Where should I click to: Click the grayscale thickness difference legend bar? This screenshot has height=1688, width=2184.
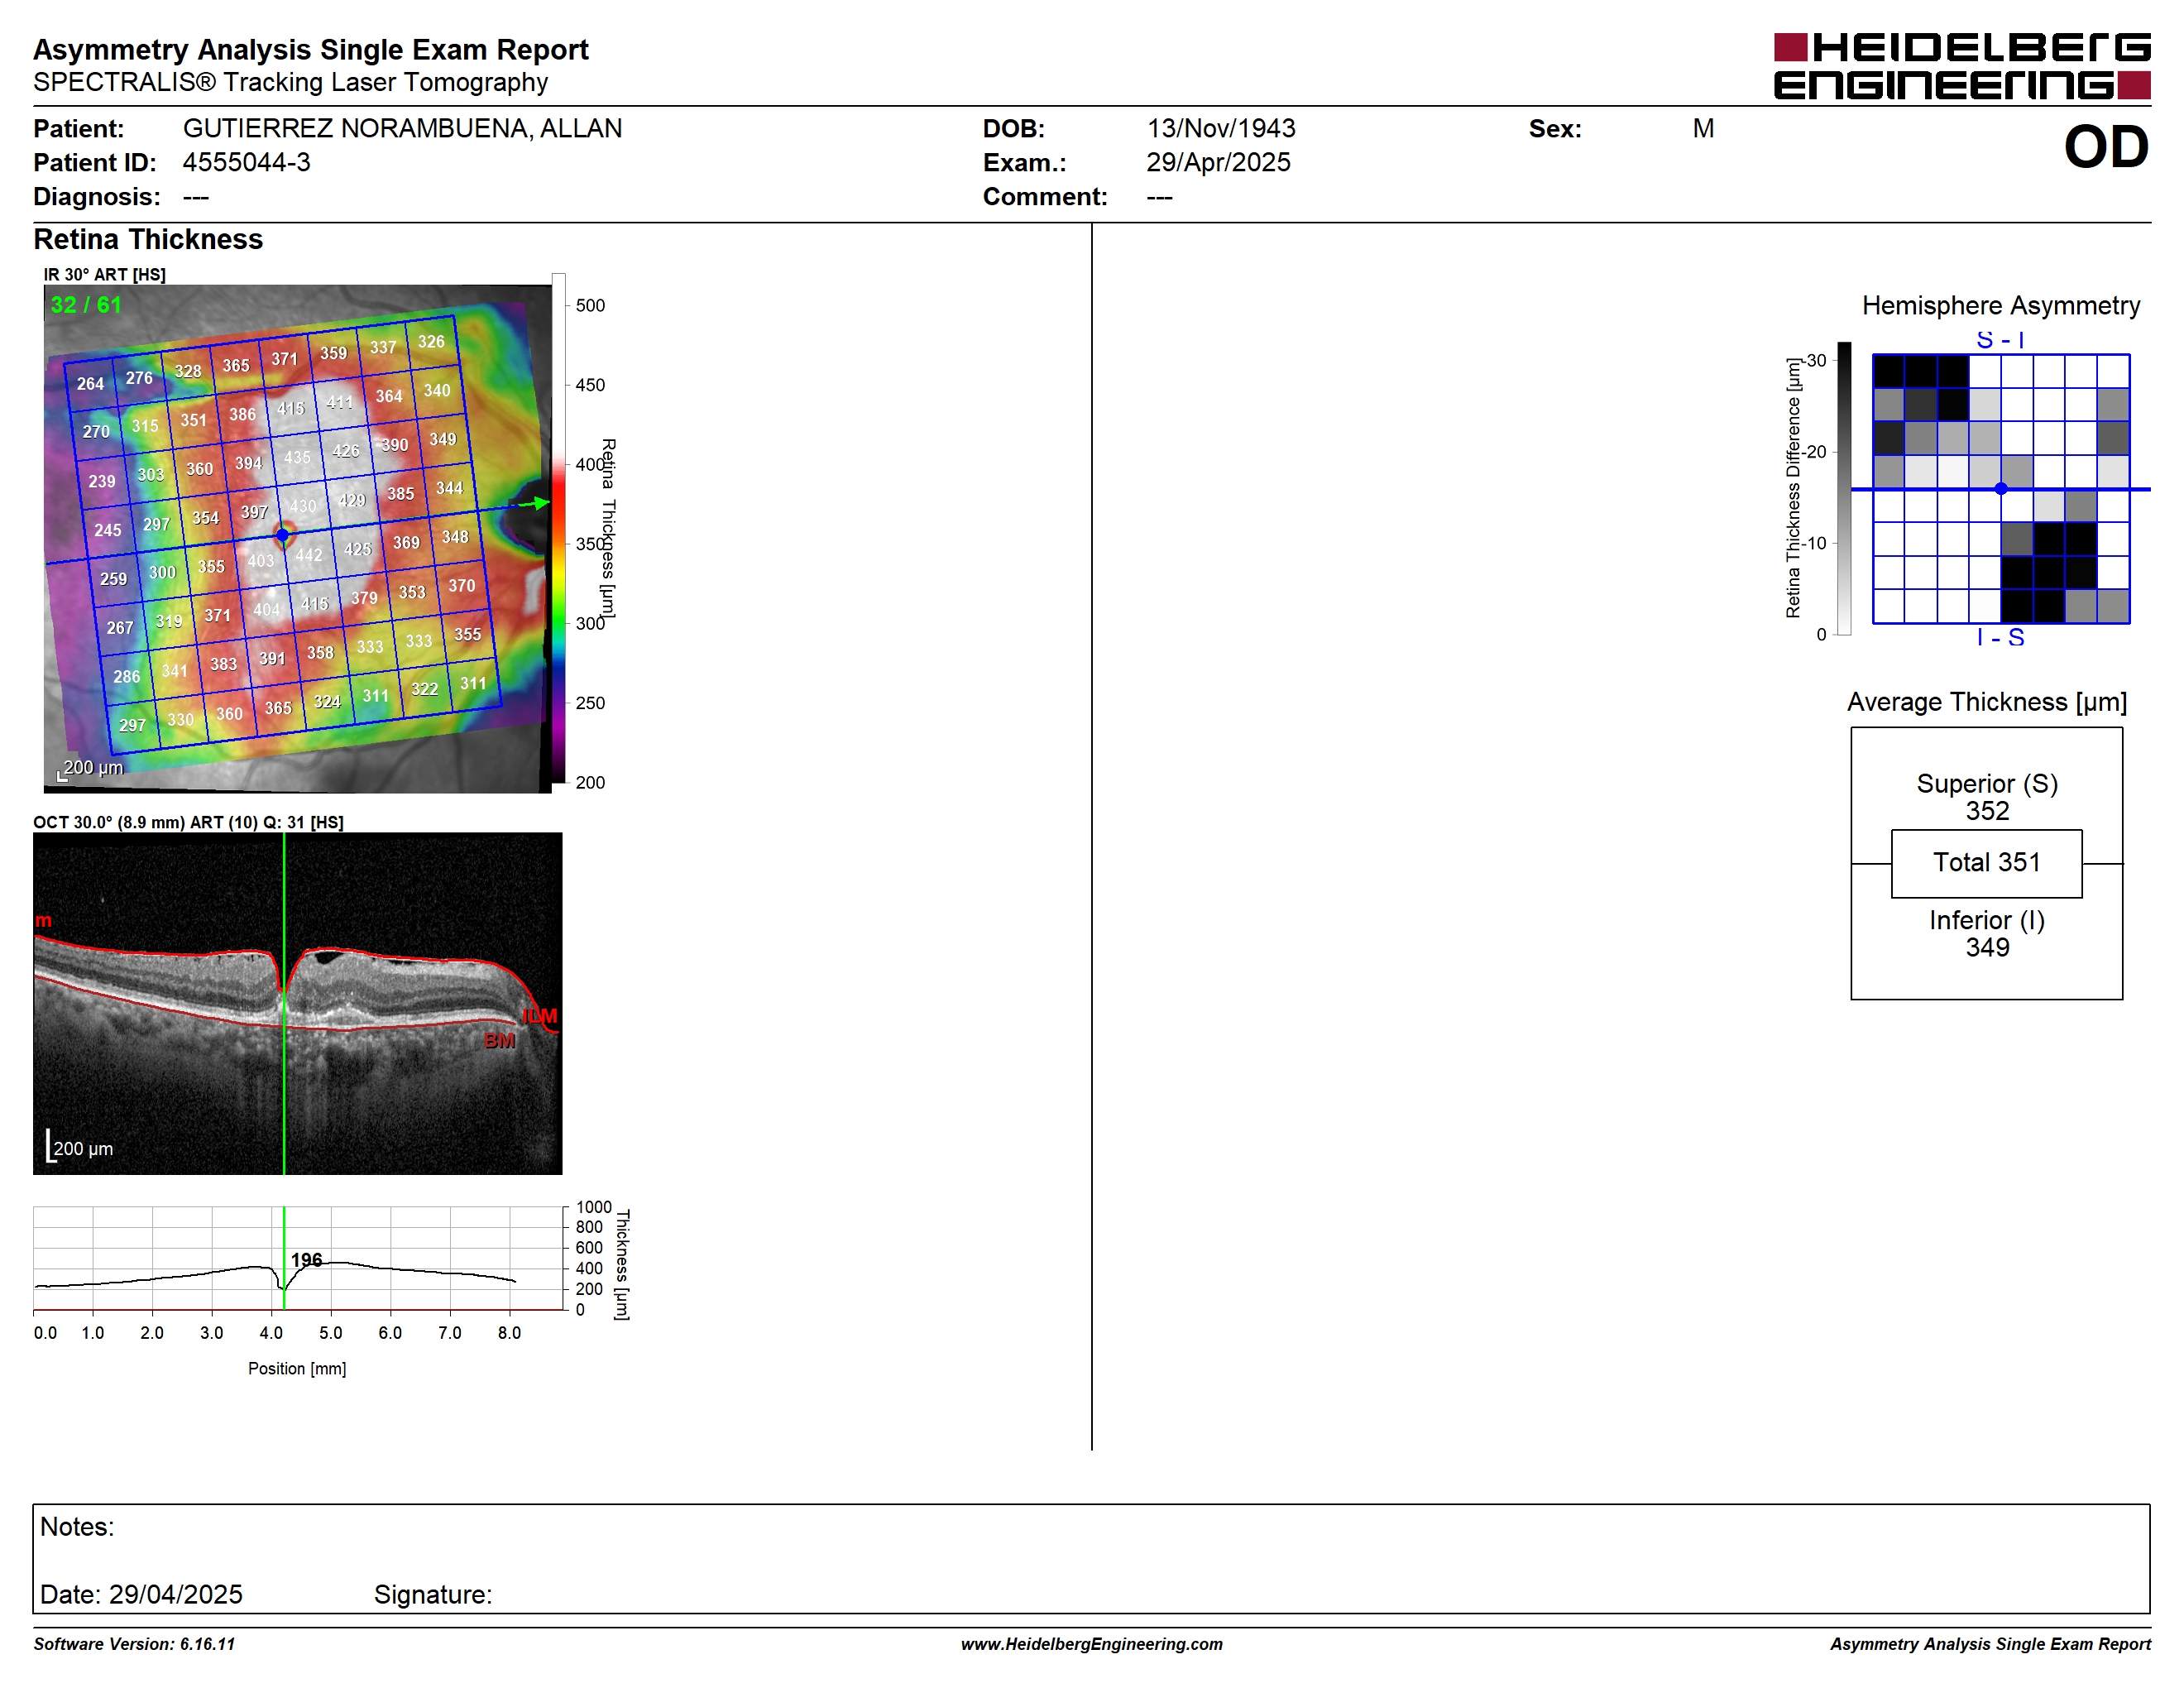(1845, 488)
